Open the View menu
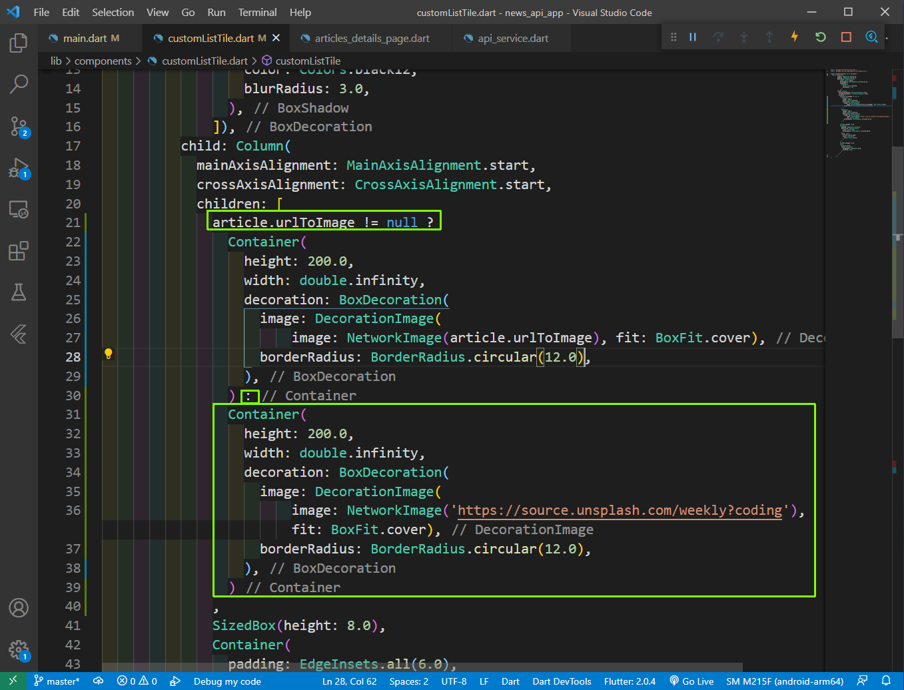The height and width of the screenshot is (690, 904). (x=158, y=12)
